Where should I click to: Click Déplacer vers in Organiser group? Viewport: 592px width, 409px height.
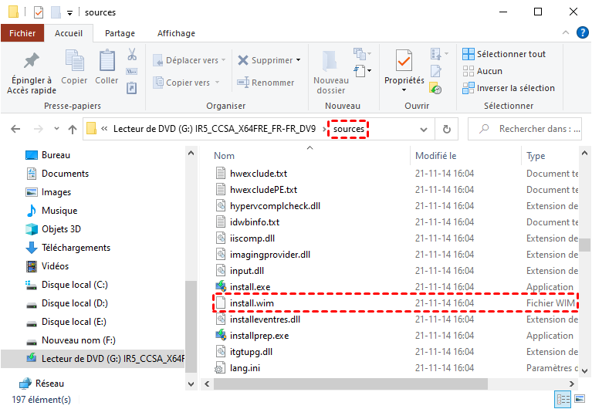(189, 60)
